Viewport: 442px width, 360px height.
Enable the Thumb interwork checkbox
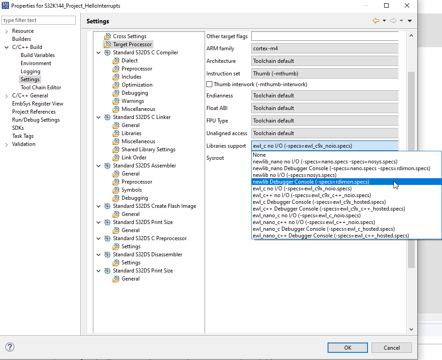point(209,84)
